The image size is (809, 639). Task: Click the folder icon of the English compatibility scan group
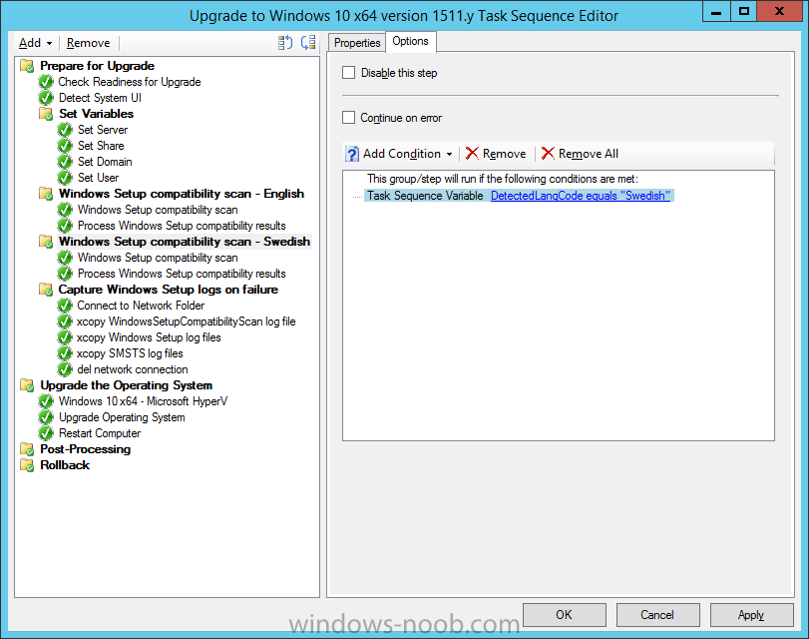(x=47, y=194)
